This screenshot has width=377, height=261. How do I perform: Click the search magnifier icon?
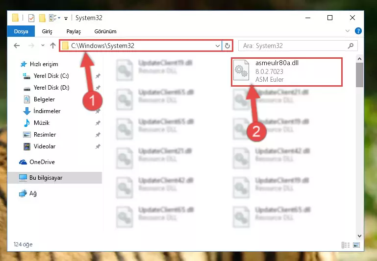pyautogui.click(x=351, y=46)
